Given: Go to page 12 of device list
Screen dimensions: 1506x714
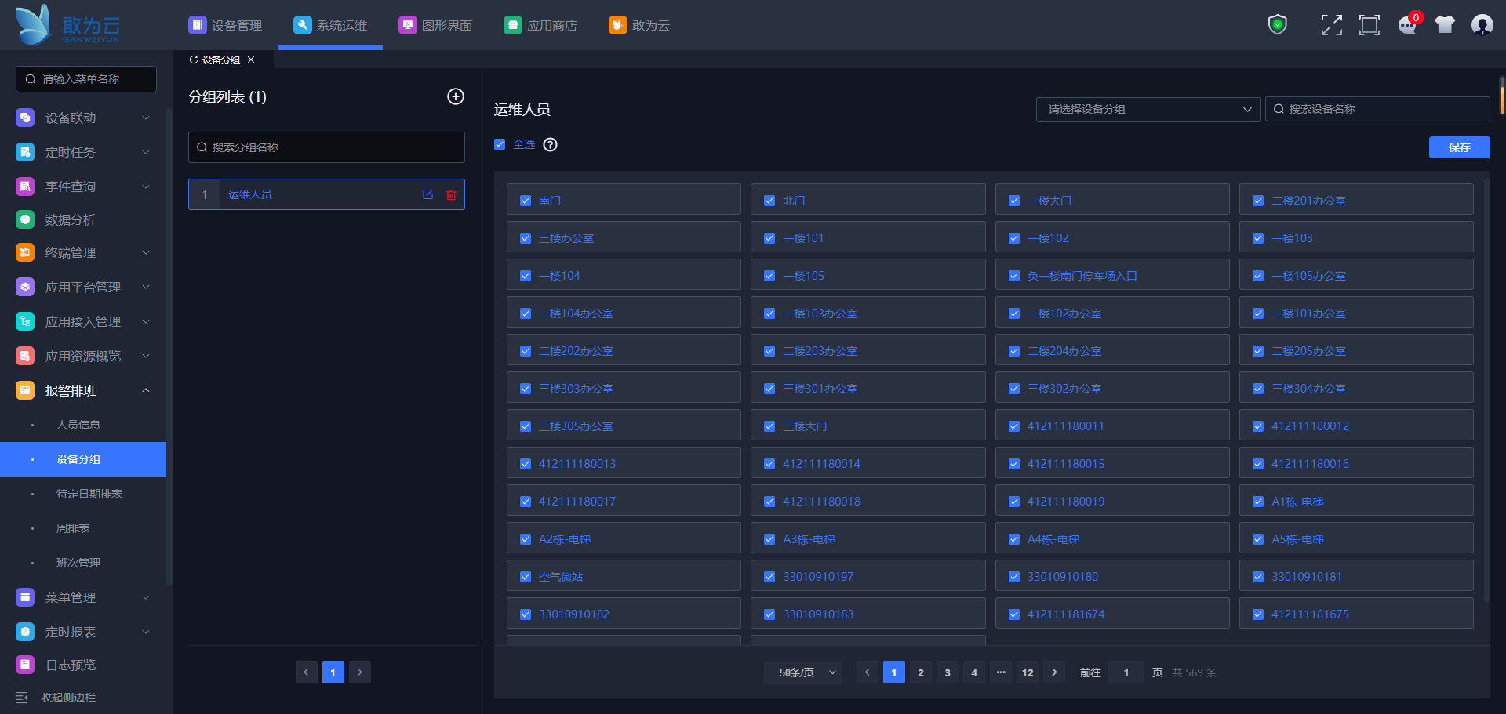Looking at the screenshot, I should pyautogui.click(x=1028, y=672).
